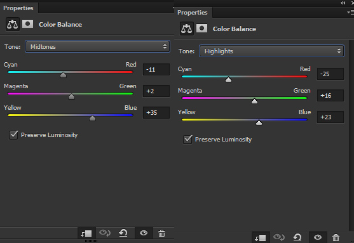Collapse panel double-arrow icon at top right

click(x=343, y=3)
